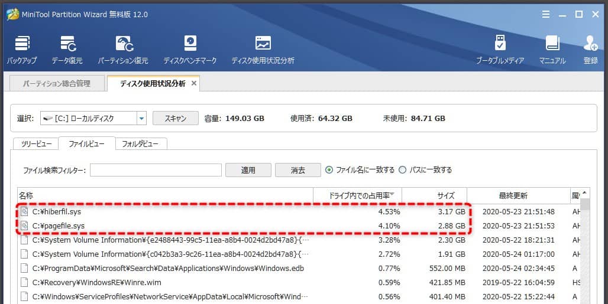Click the file list scrollbar up arrow
Image resolution: width=608 pixels, height=304 pixels.
[585, 192]
